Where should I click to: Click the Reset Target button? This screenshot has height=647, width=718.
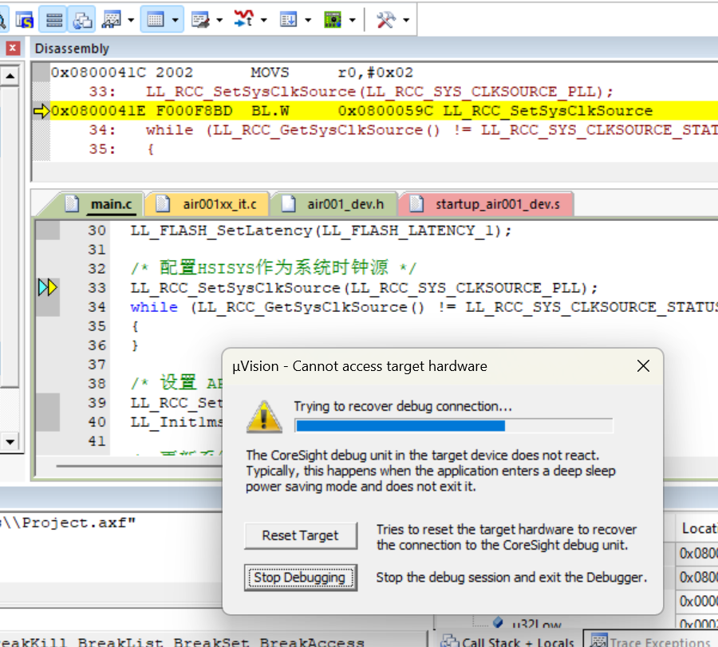[x=301, y=535]
